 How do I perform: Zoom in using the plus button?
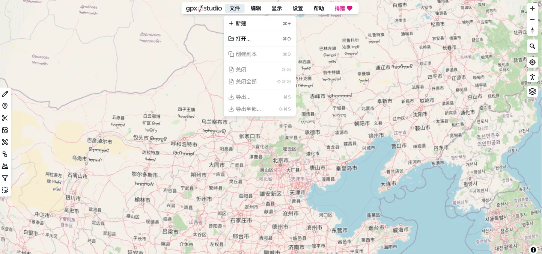[532, 8]
